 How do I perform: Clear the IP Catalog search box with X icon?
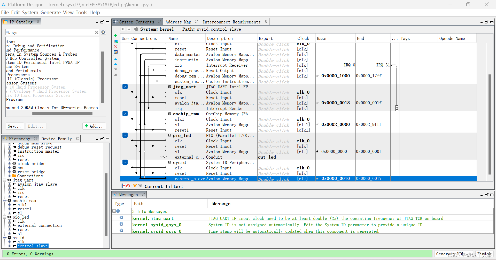click(x=97, y=32)
